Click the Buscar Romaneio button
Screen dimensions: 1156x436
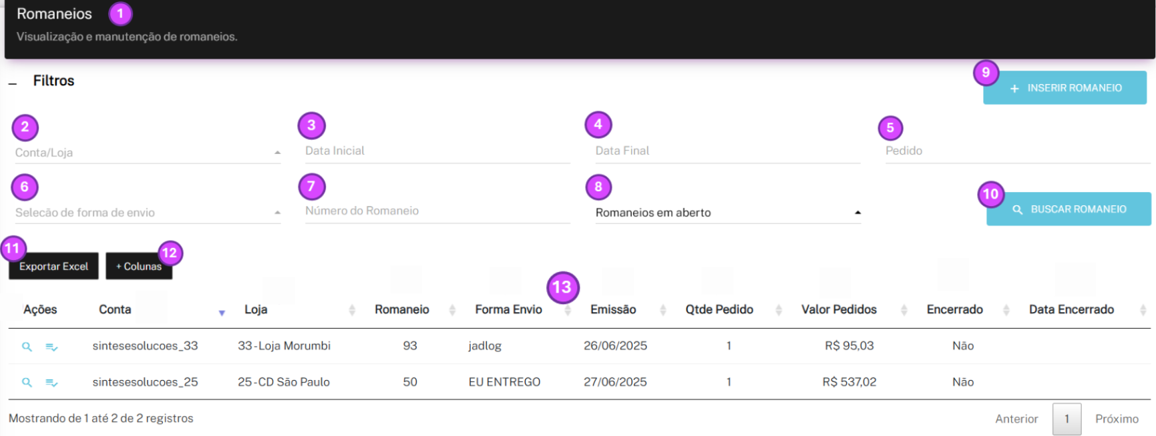[x=1069, y=209]
